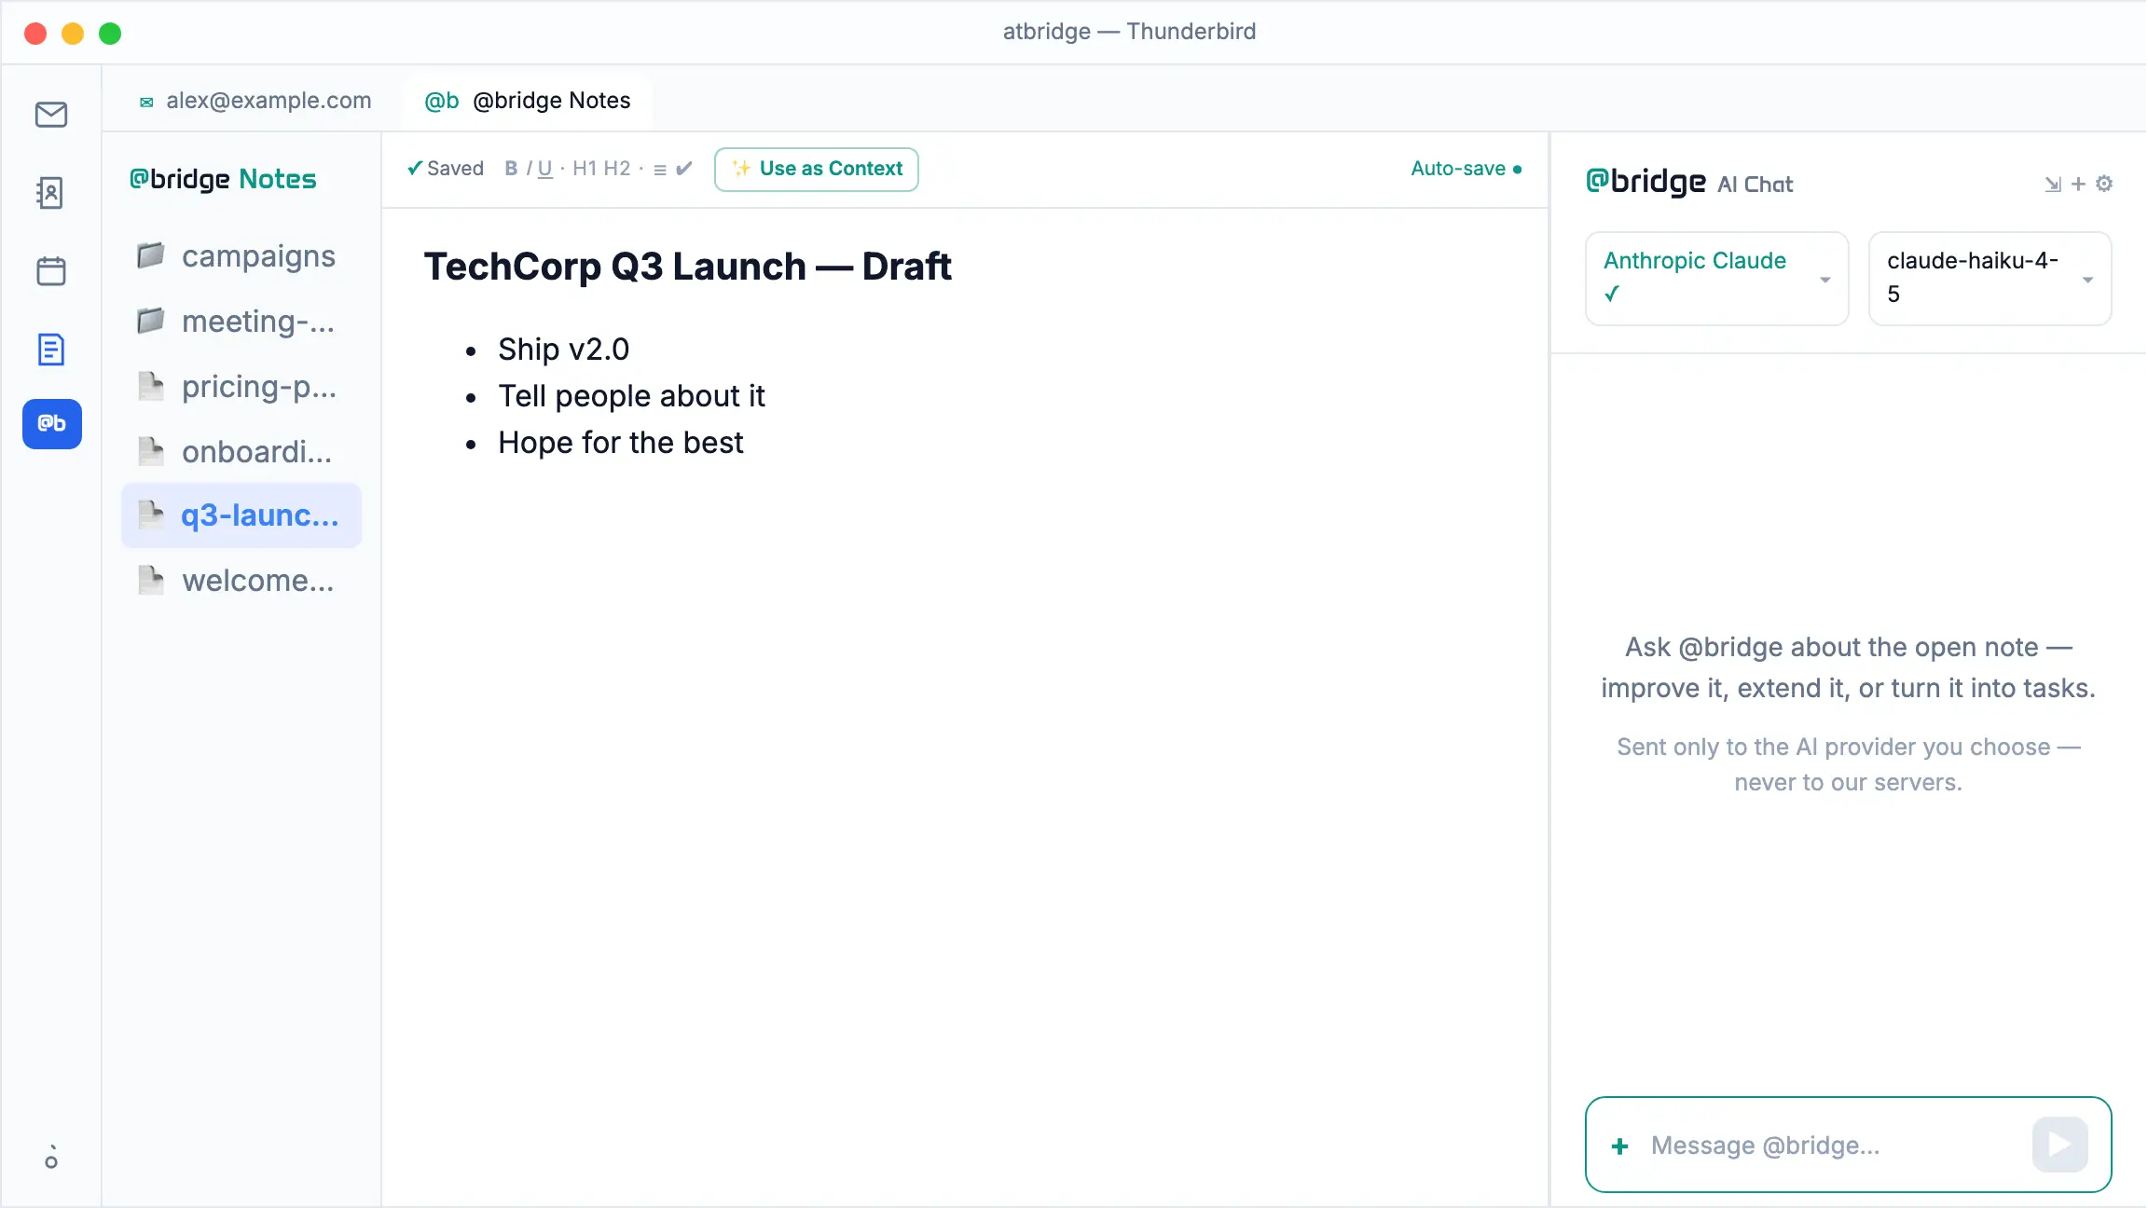2148x1208 pixels.
Task: Open the settings icon at the rail bottom
Action: tap(51, 1159)
